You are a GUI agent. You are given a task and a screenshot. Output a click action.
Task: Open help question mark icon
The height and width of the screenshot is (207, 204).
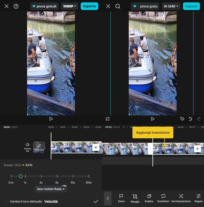coord(16,6)
